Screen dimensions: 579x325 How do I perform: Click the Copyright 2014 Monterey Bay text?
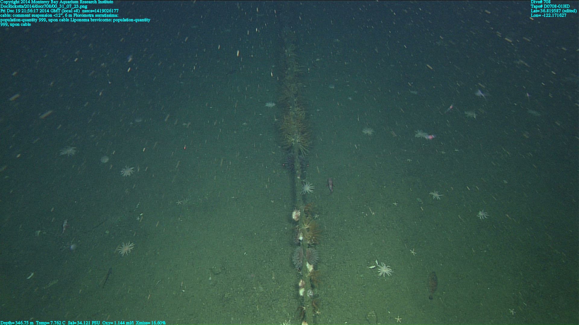[x=57, y=2]
